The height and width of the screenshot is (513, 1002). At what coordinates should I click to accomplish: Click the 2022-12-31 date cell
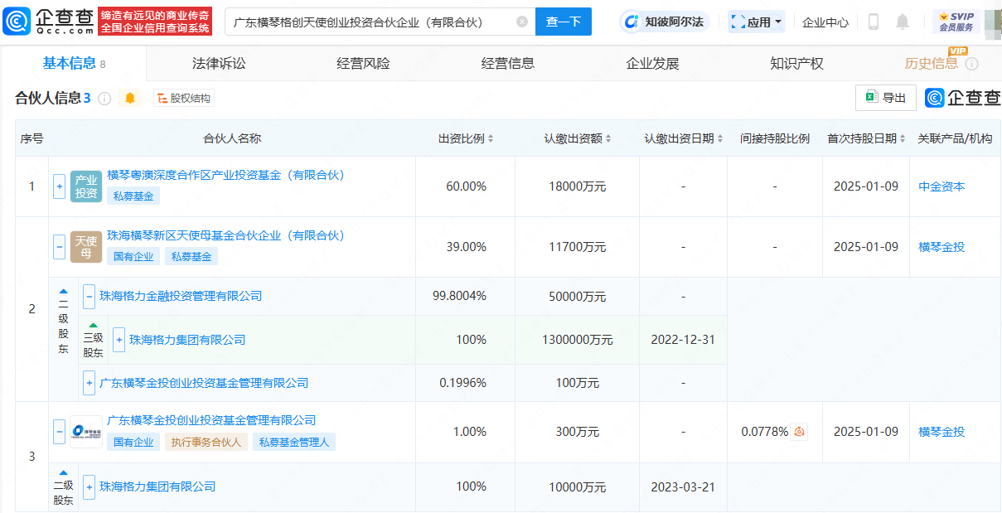683,340
